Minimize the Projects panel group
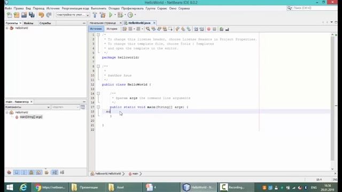Viewport: 342px width, 192px height. (x=84, y=23)
